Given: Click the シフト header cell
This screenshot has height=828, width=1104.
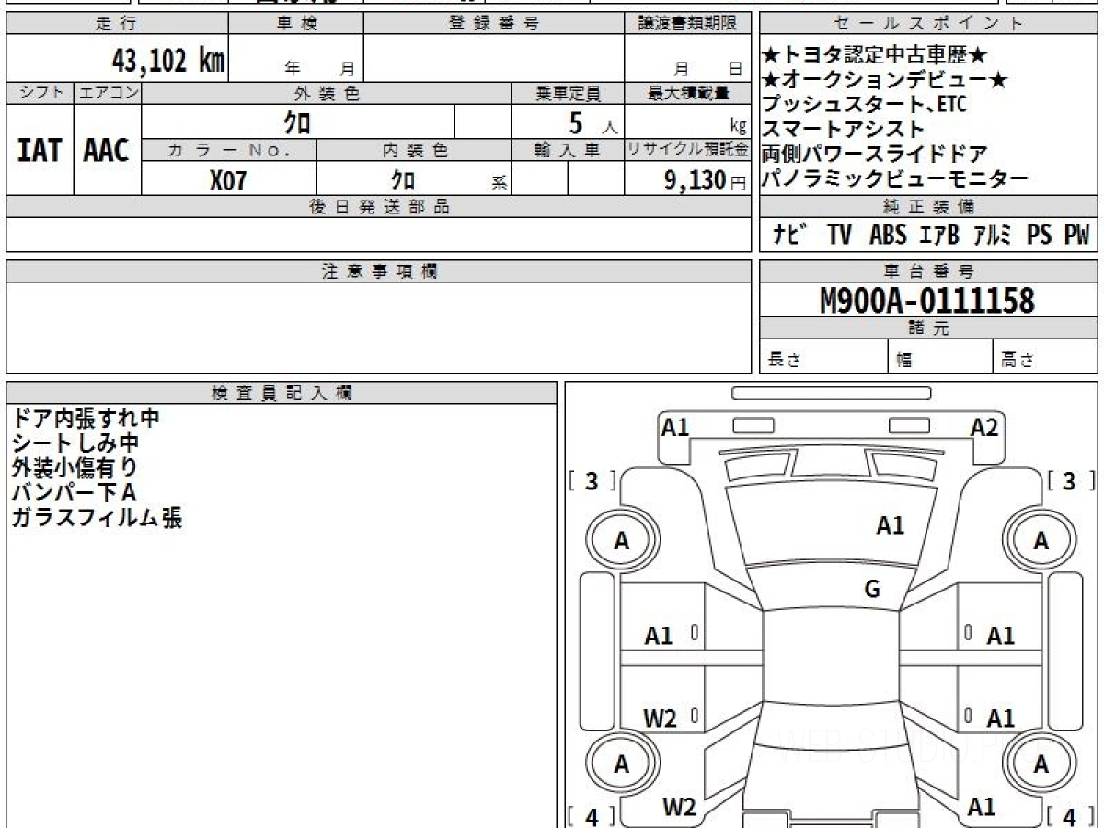Looking at the screenshot, I should pyautogui.click(x=40, y=93).
